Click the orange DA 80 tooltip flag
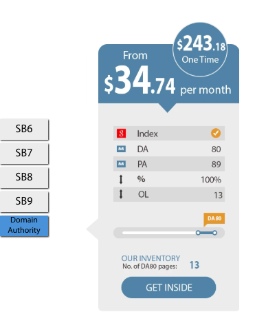 [214, 219]
